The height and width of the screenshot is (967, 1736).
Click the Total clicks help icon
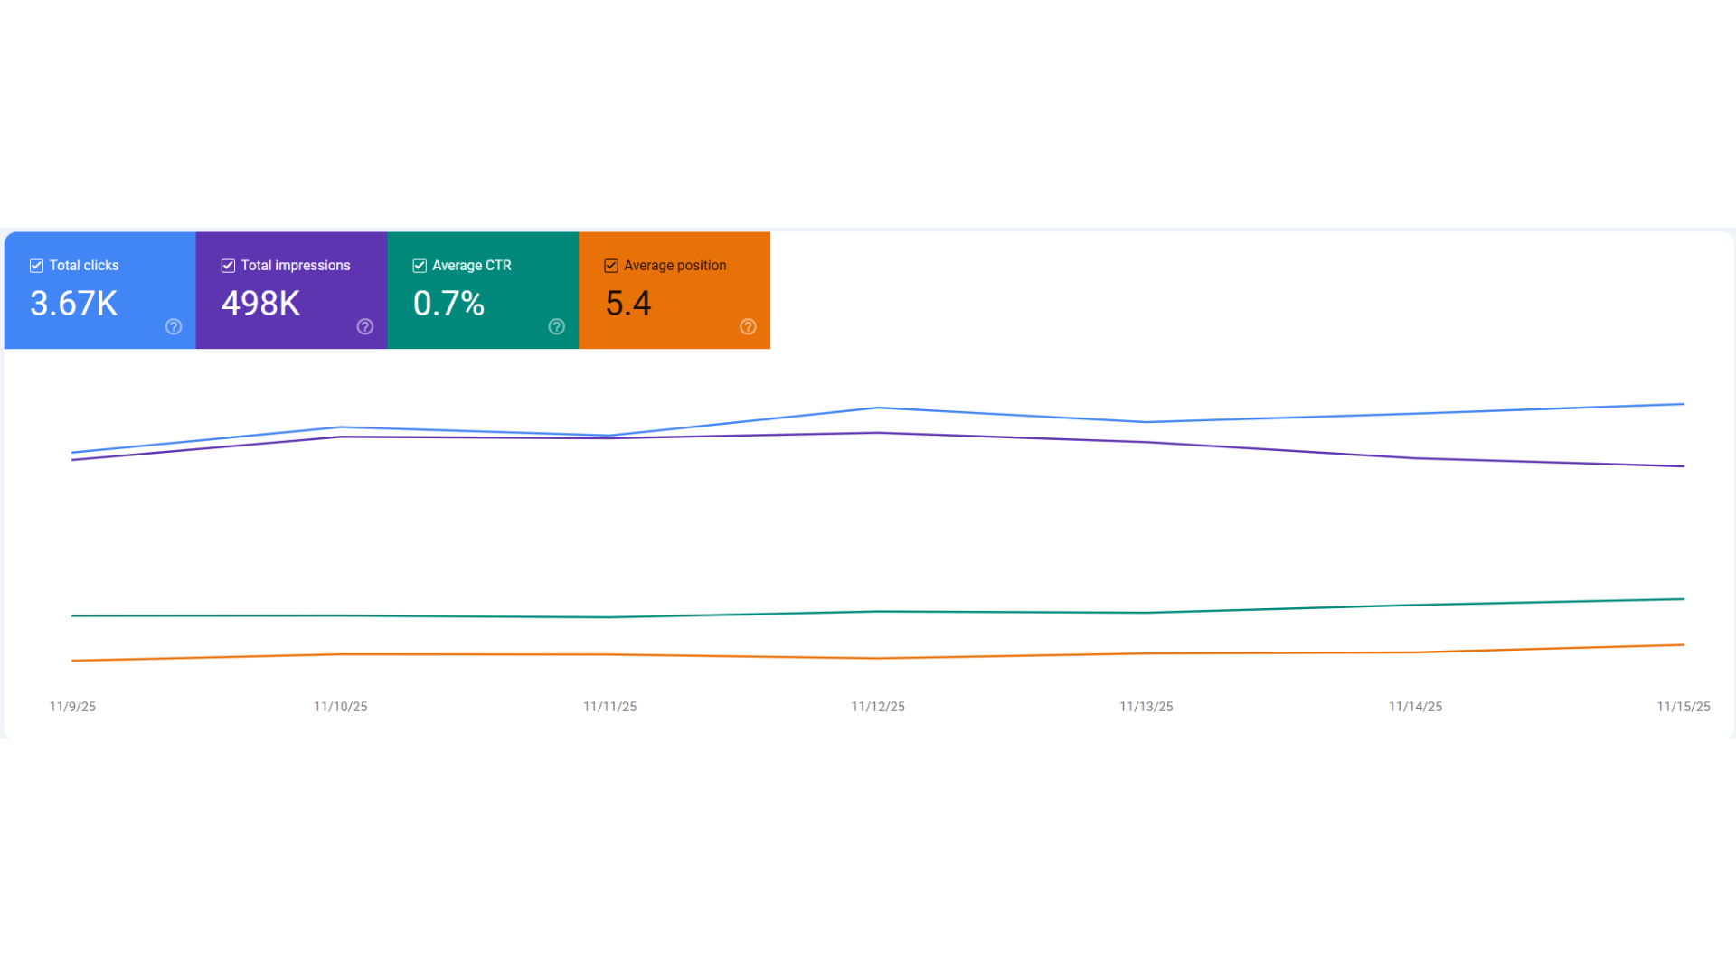tap(173, 327)
